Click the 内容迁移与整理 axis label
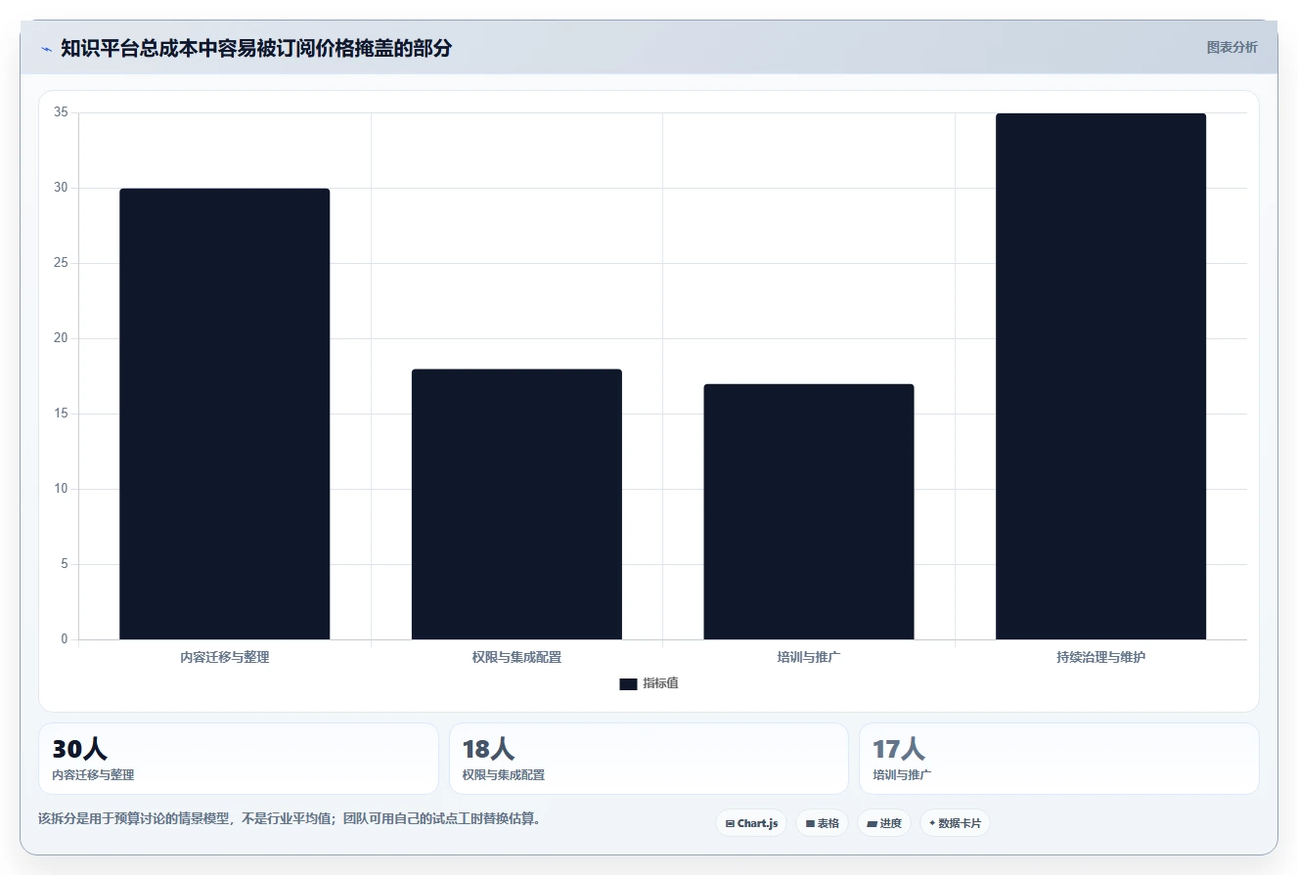Image resolution: width=1298 pixels, height=875 pixels. point(224,657)
